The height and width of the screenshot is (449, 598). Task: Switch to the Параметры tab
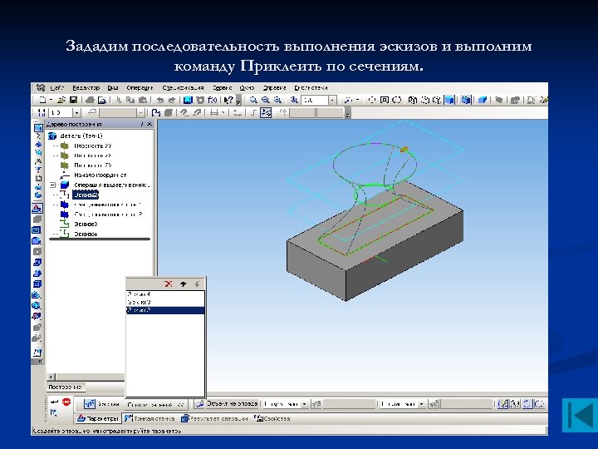(98, 418)
